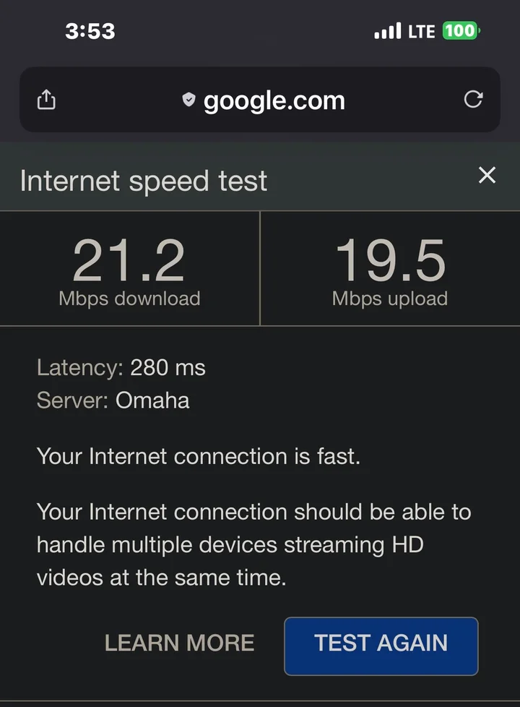
Task: Reload the page with refresh icon
Action: click(473, 100)
